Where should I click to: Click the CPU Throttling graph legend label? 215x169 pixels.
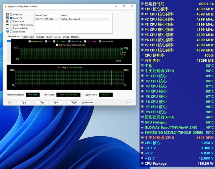click(x=75, y=67)
